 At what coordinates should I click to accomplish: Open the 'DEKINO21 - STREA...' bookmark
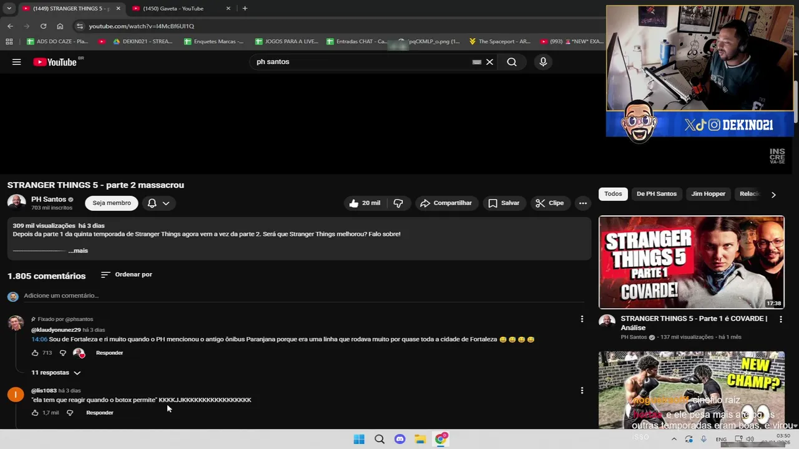[142, 42]
